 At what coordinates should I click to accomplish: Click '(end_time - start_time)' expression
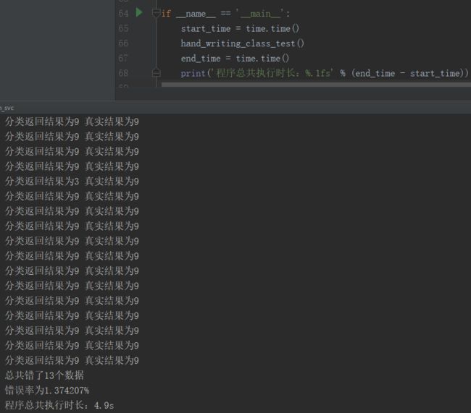(x=409, y=74)
